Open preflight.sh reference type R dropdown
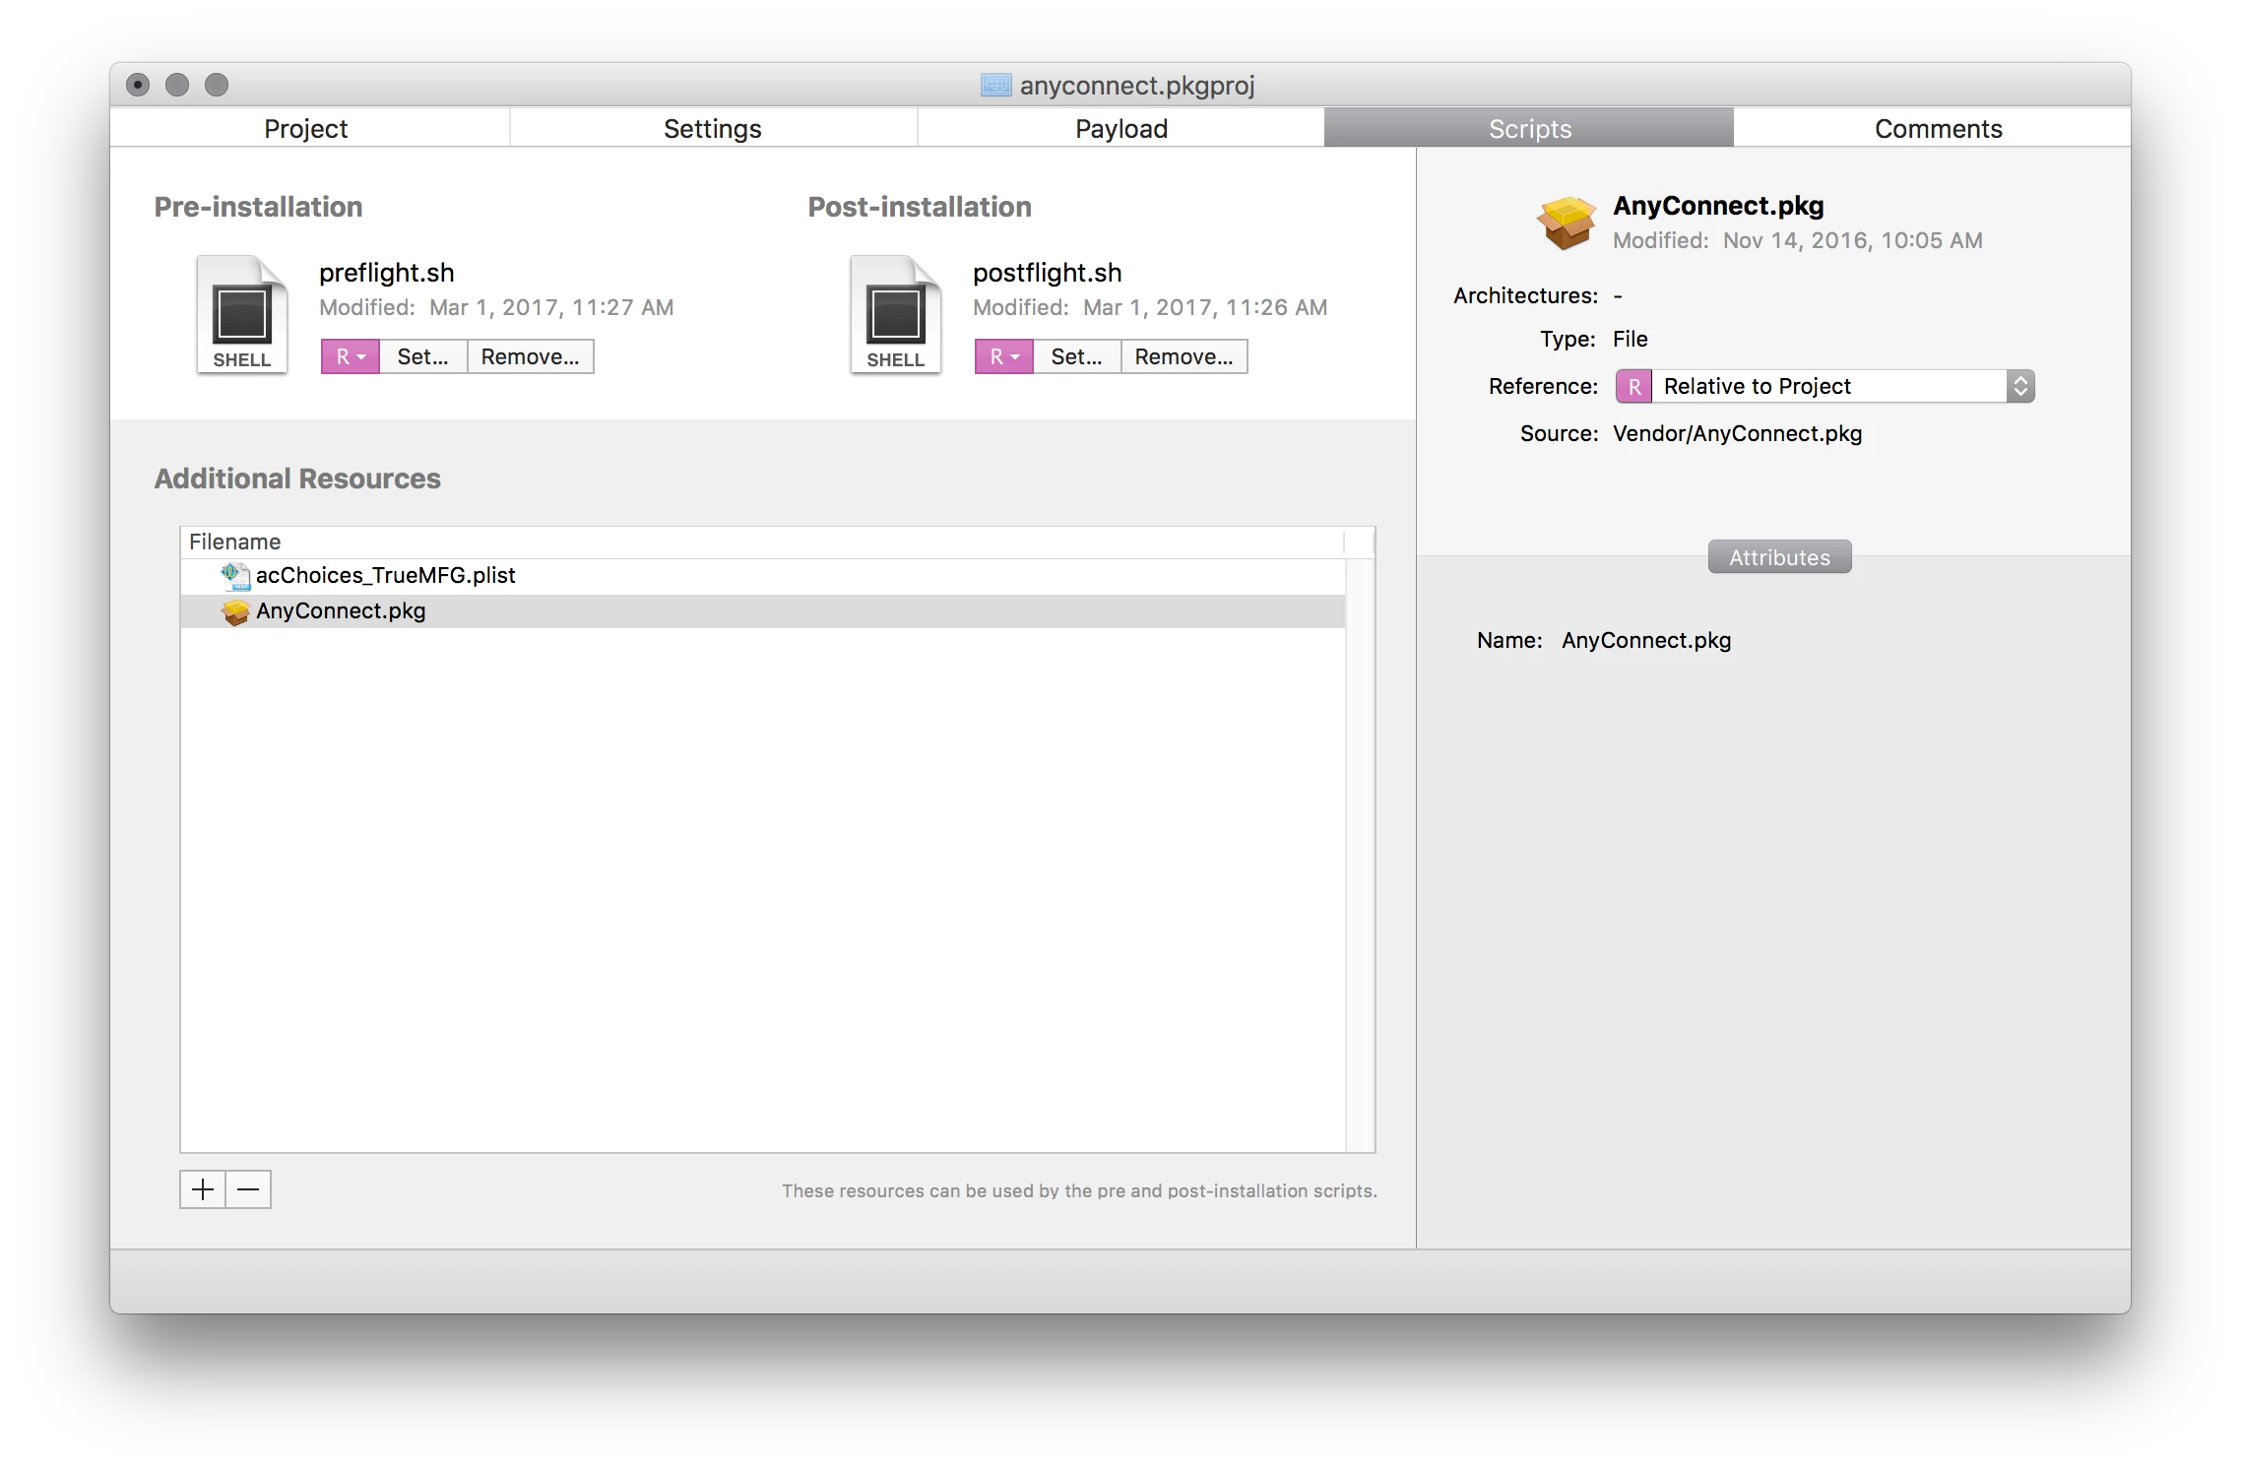2241x1471 pixels. tap(351, 356)
